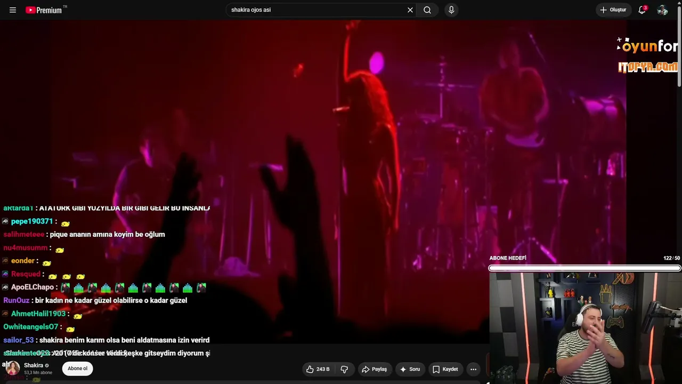Viewport: 682px width, 384px height.
Task: Click the magnifier search button
Action: tap(427, 10)
